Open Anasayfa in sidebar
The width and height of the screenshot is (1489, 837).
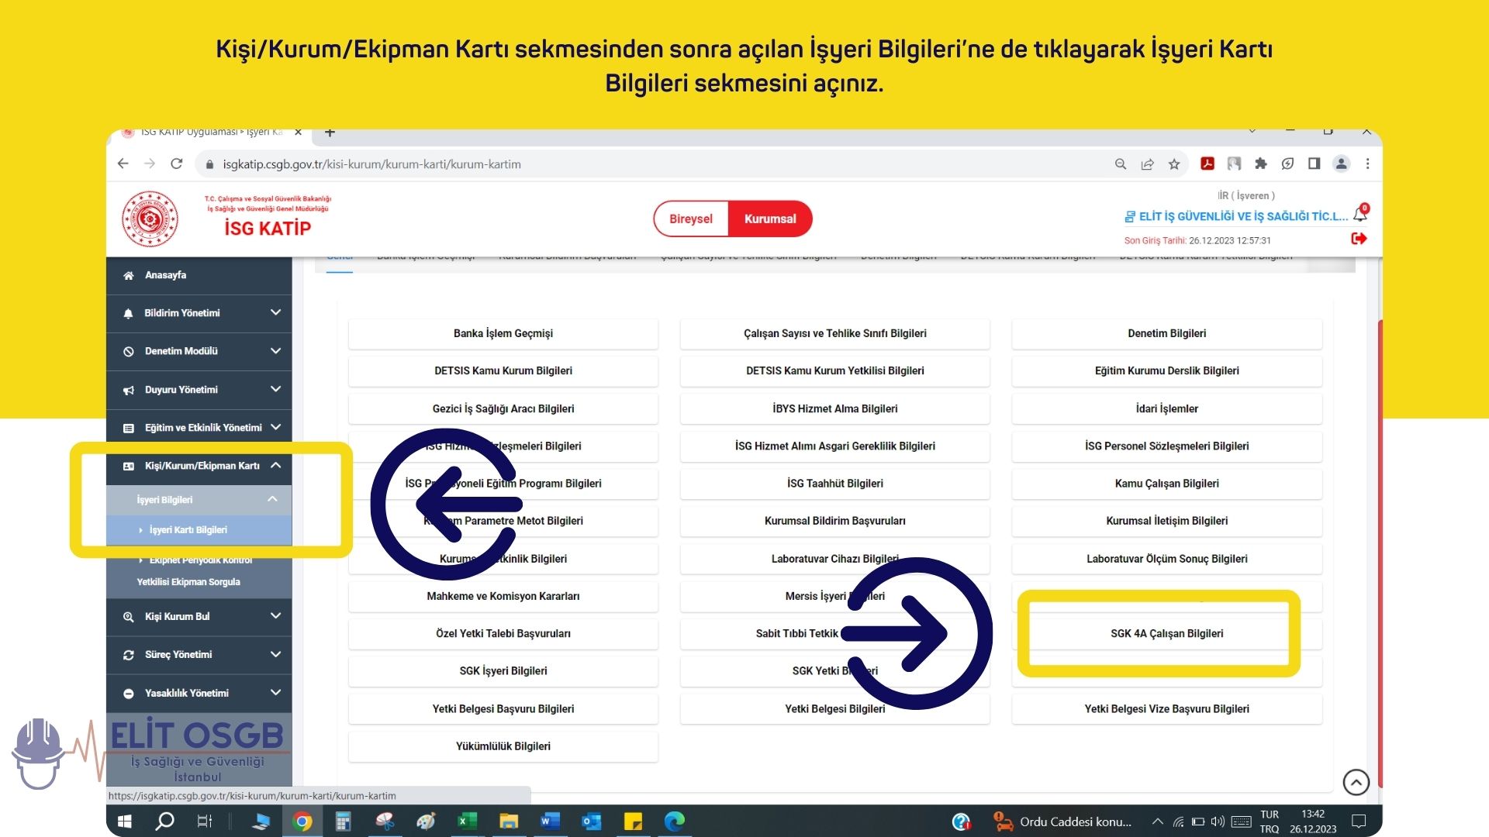tap(165, 275)
